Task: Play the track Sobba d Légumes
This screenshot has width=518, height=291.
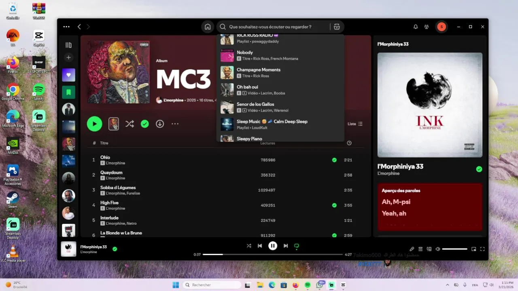Action: pyautogui.click(x=118, y=188)
